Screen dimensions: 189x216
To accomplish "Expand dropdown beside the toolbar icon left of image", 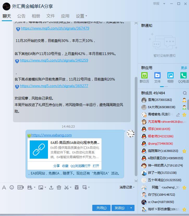I will 35,187.
